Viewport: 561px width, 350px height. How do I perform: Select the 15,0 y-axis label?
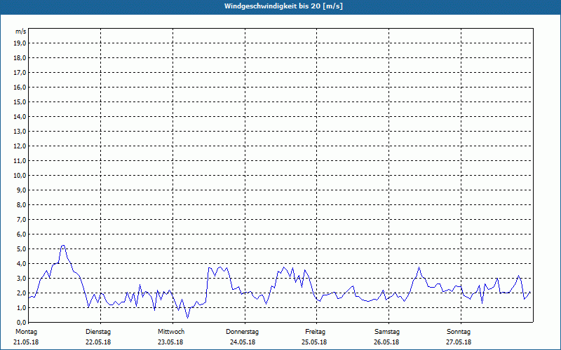click(20, 101)
